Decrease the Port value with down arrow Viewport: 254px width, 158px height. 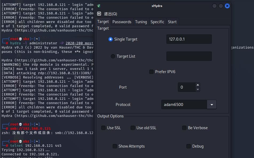pyautogui.click(x=198, y=89)
